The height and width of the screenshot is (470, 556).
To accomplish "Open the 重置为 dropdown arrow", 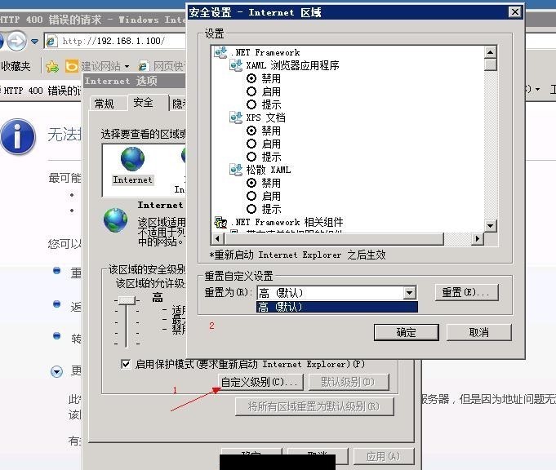I will coord(410,293).
